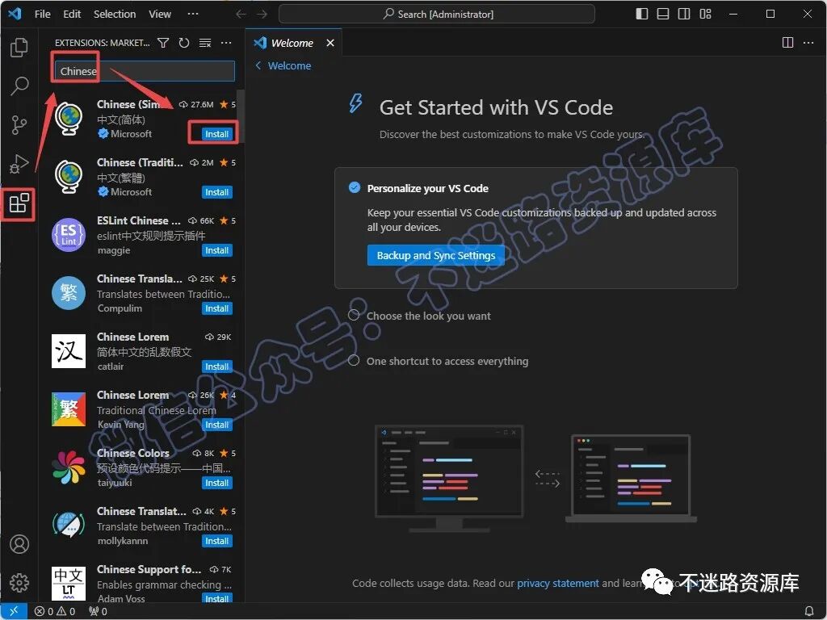
Task: Open the Run and Debug view
Action: 19,164
